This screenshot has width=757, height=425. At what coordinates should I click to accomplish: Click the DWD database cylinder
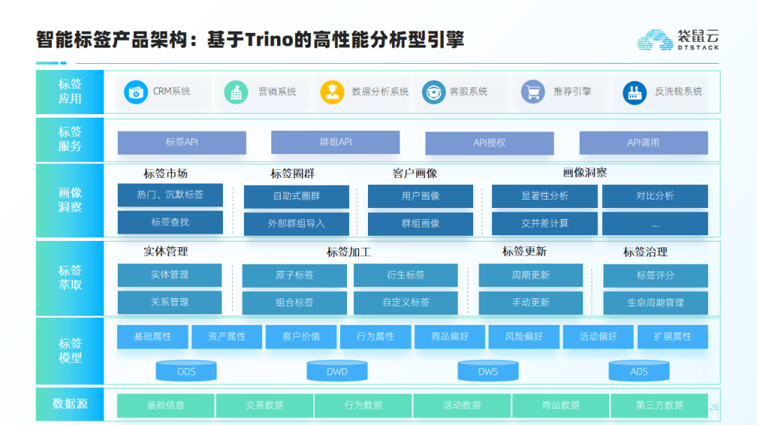(337, 371)
